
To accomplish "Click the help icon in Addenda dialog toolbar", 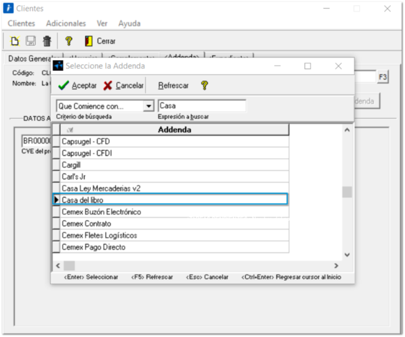I will 205,86.
